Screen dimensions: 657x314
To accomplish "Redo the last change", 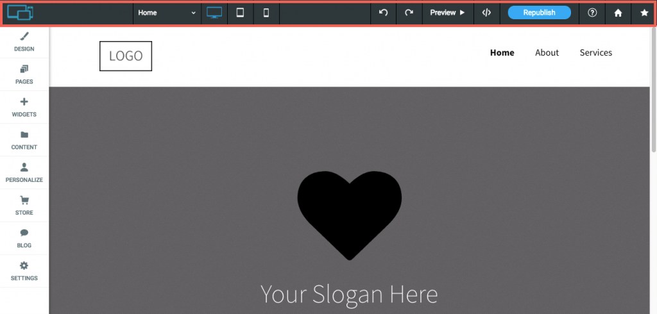I will pos(409,13).
